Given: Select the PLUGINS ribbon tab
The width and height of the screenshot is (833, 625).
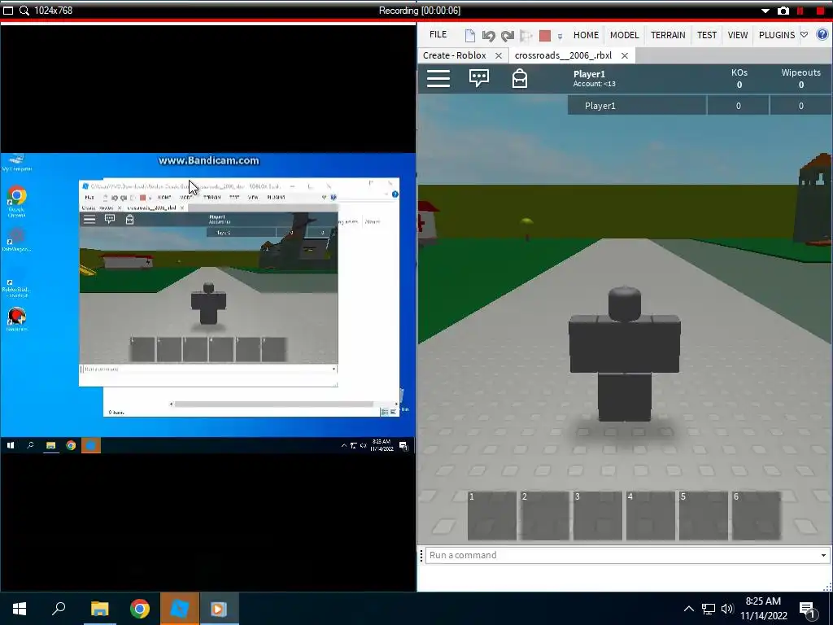Looking at the screenshot, I should coord(776,35).
